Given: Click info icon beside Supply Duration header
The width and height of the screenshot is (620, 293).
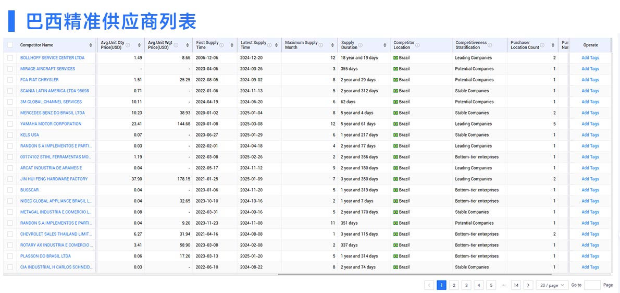Looking at the screenshot, I should pyautogui.click(x=360, y=45).
